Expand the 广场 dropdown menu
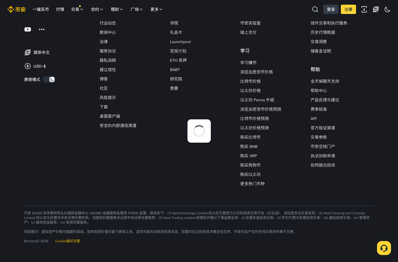398x262 pixels. (x=136, y=9)
